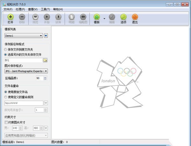This screenshot has width=191, height=146.
Task: Click the 图片保存格式 label
Action: [14, 66]
